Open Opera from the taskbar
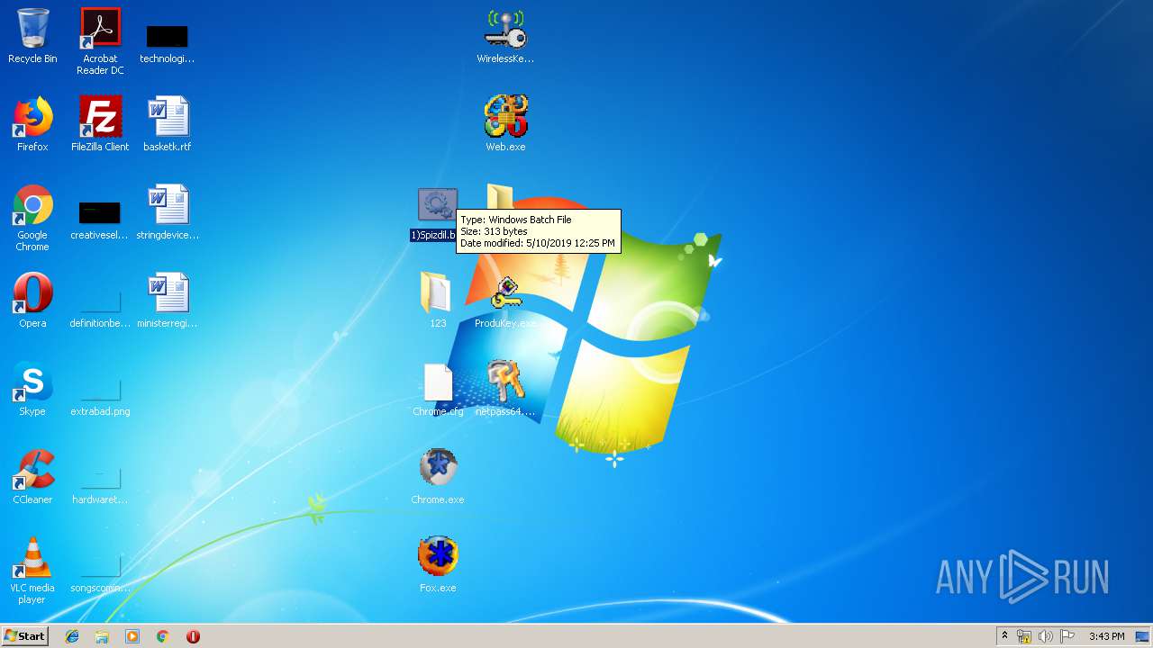 (193, 636)
